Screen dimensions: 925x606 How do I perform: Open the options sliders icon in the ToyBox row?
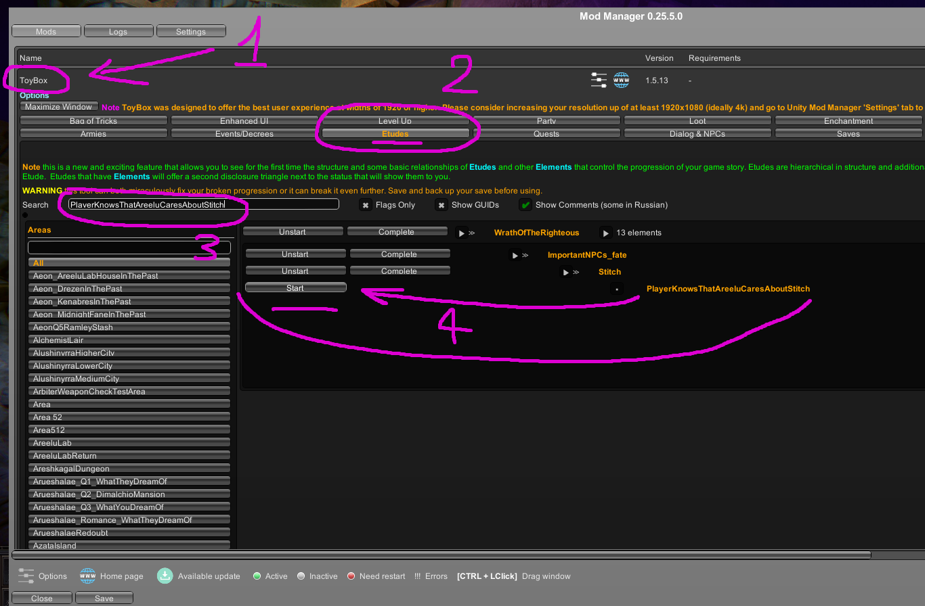click(x=599, y=80)
